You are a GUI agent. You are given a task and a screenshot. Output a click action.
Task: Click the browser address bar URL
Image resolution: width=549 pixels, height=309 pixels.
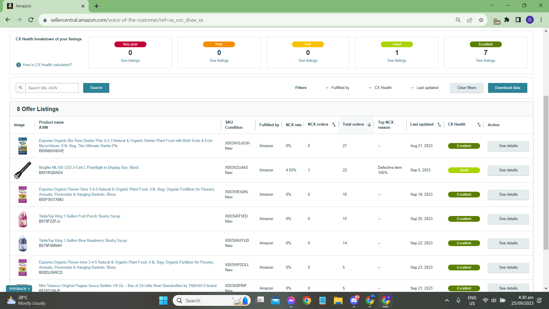pyautogui.click(x=127, y=20)
